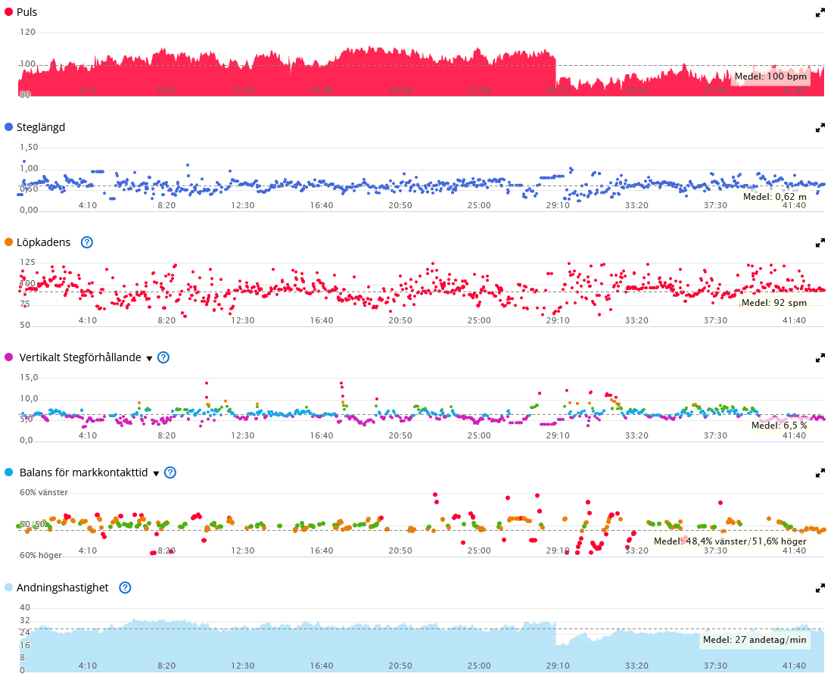Open help for Löpkadens

(x=86, y=242)
